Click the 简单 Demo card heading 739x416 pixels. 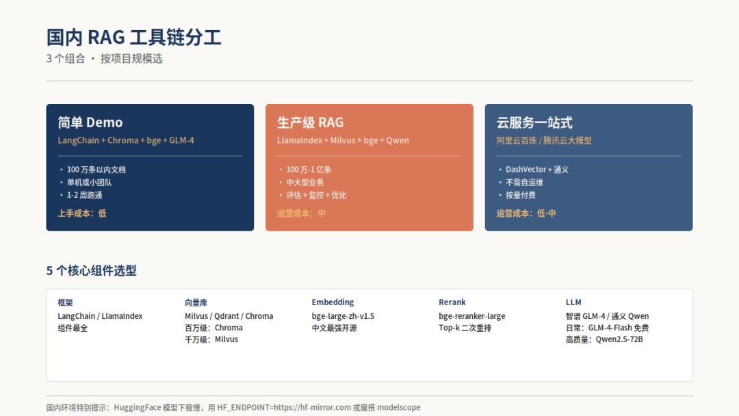pyautogui.click(x=90, y=122)
